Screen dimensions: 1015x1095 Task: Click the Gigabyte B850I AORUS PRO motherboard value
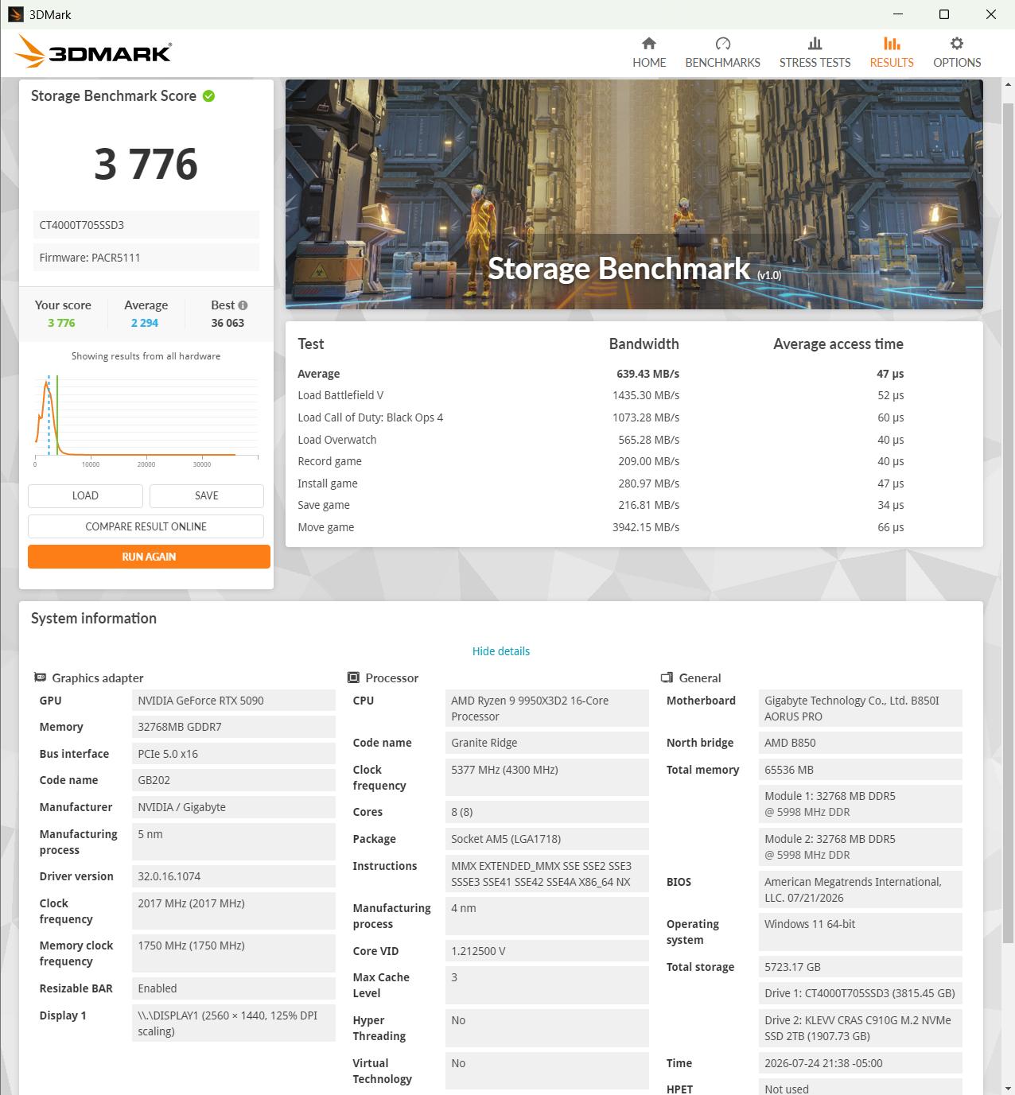click(x=860, y=709)
